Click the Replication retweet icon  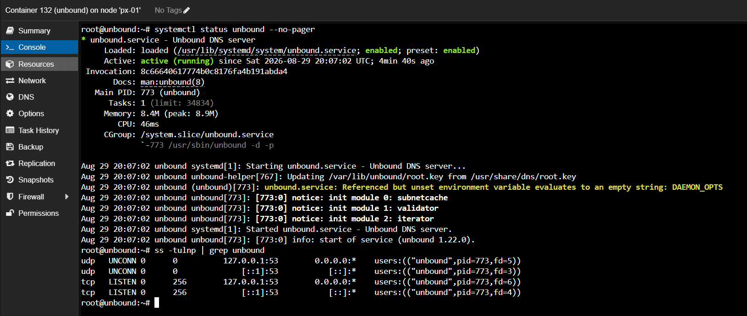(x=10, y=163)
